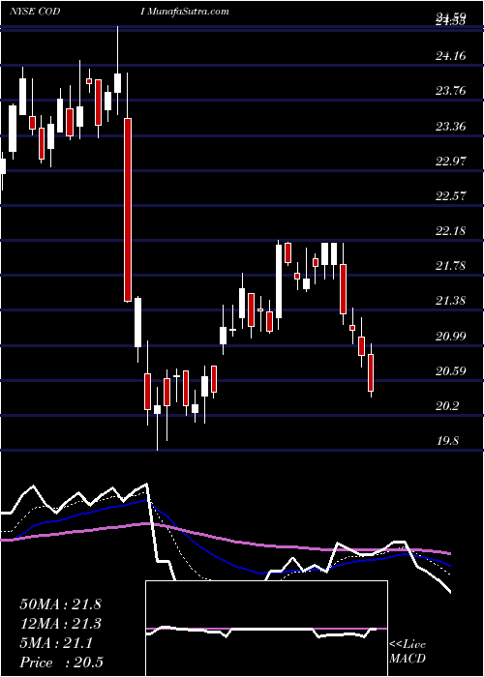Click the Live MACD label

coord(408,652)
